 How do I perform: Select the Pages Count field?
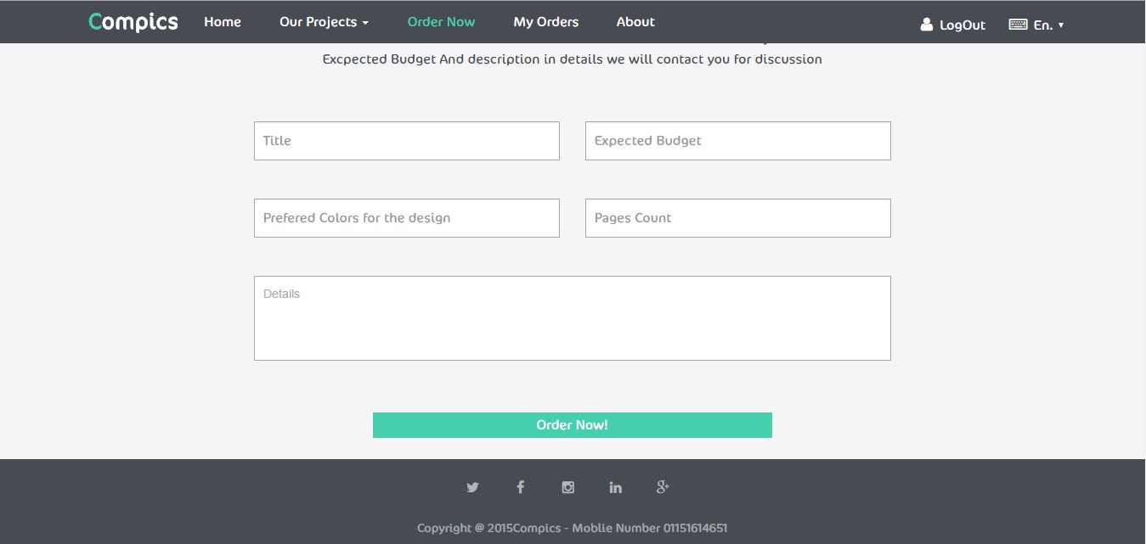[x=738, y=218]
